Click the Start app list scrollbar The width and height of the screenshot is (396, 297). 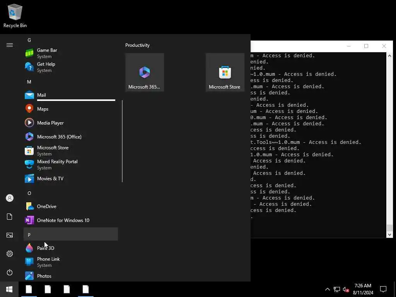click(x=122, y=141)
